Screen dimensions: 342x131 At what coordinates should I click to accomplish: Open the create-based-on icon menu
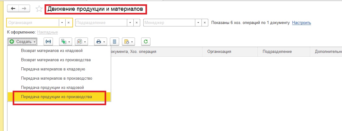(x=66, y=42)
